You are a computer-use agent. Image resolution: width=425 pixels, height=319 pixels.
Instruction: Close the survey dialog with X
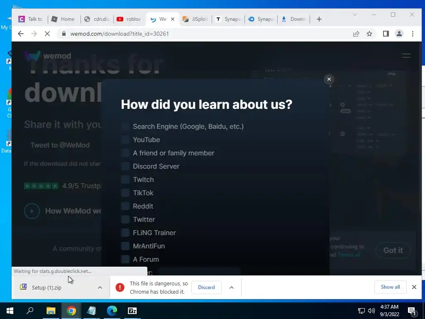click(x=329, y=79)
